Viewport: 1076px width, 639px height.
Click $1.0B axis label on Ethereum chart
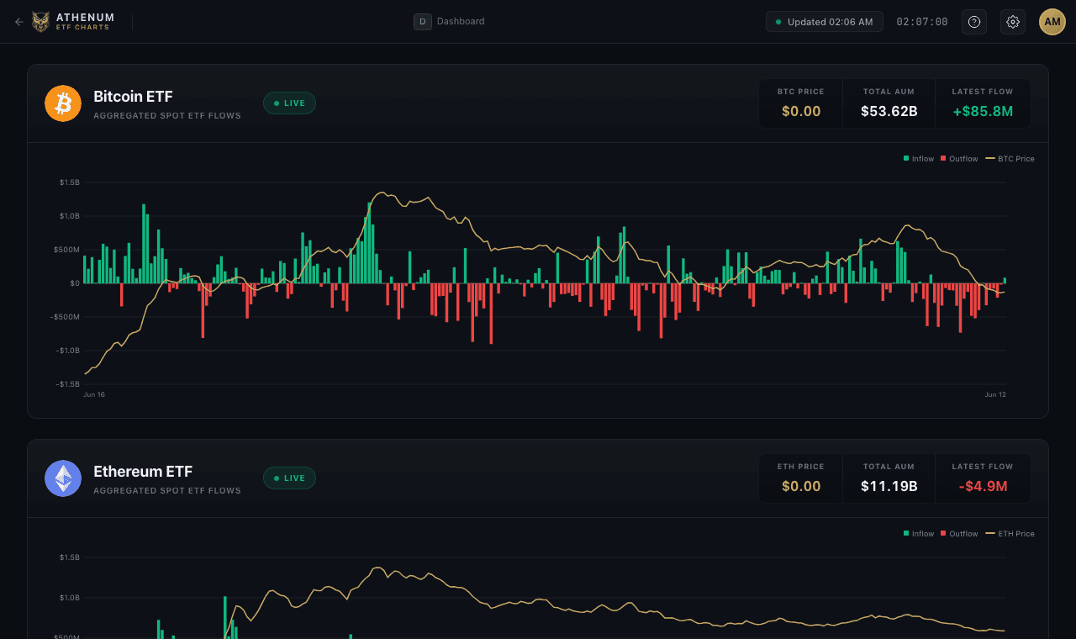(70, 598)
